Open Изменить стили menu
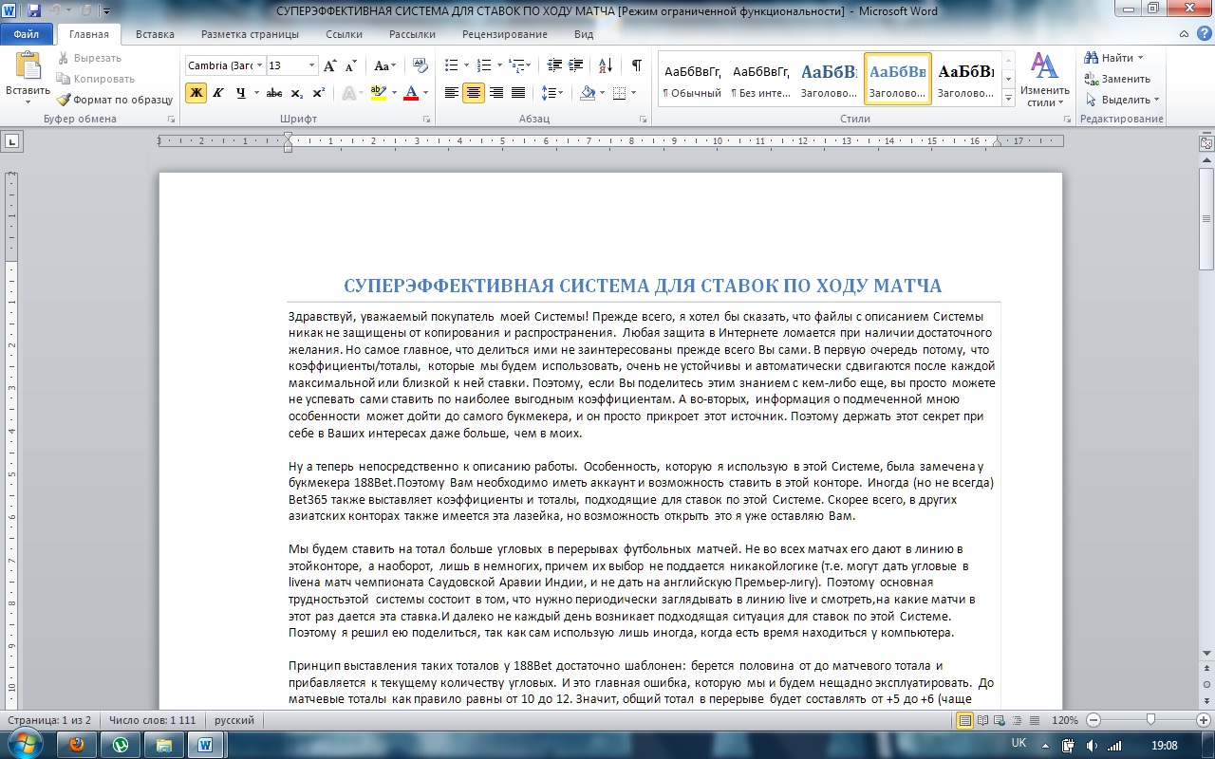 tap(1045, 79)
